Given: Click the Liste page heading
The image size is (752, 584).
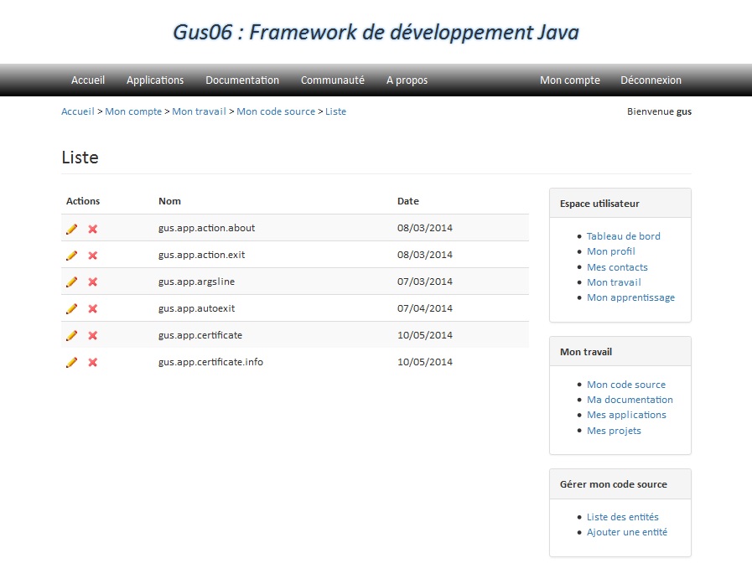Looking at the screenshot, I should click(80, 158).
